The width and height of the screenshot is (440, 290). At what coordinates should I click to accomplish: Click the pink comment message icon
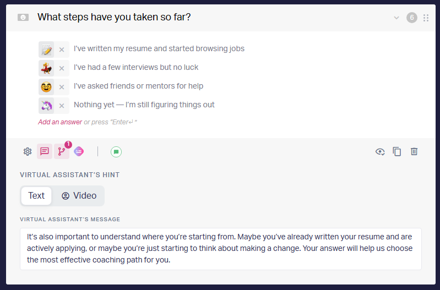(x=45, y=151)
